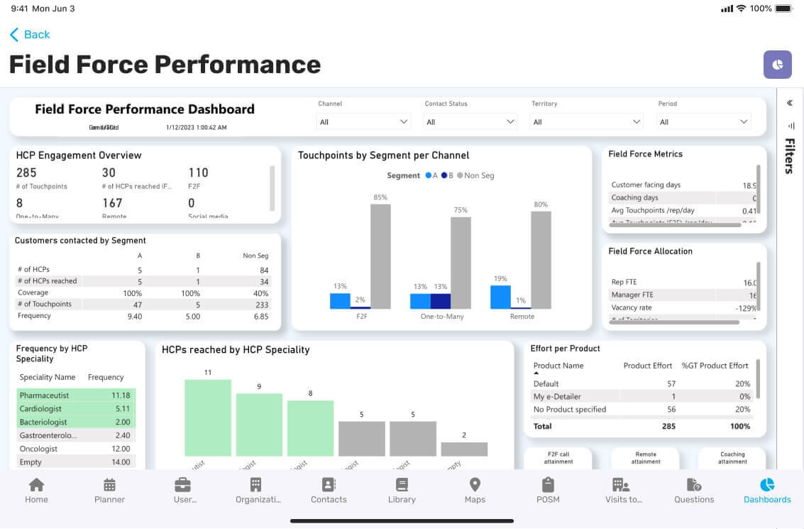Select the Dashboards tab icon
The width and height of the screenshot is (804, 529).
[x=767, y=484]
